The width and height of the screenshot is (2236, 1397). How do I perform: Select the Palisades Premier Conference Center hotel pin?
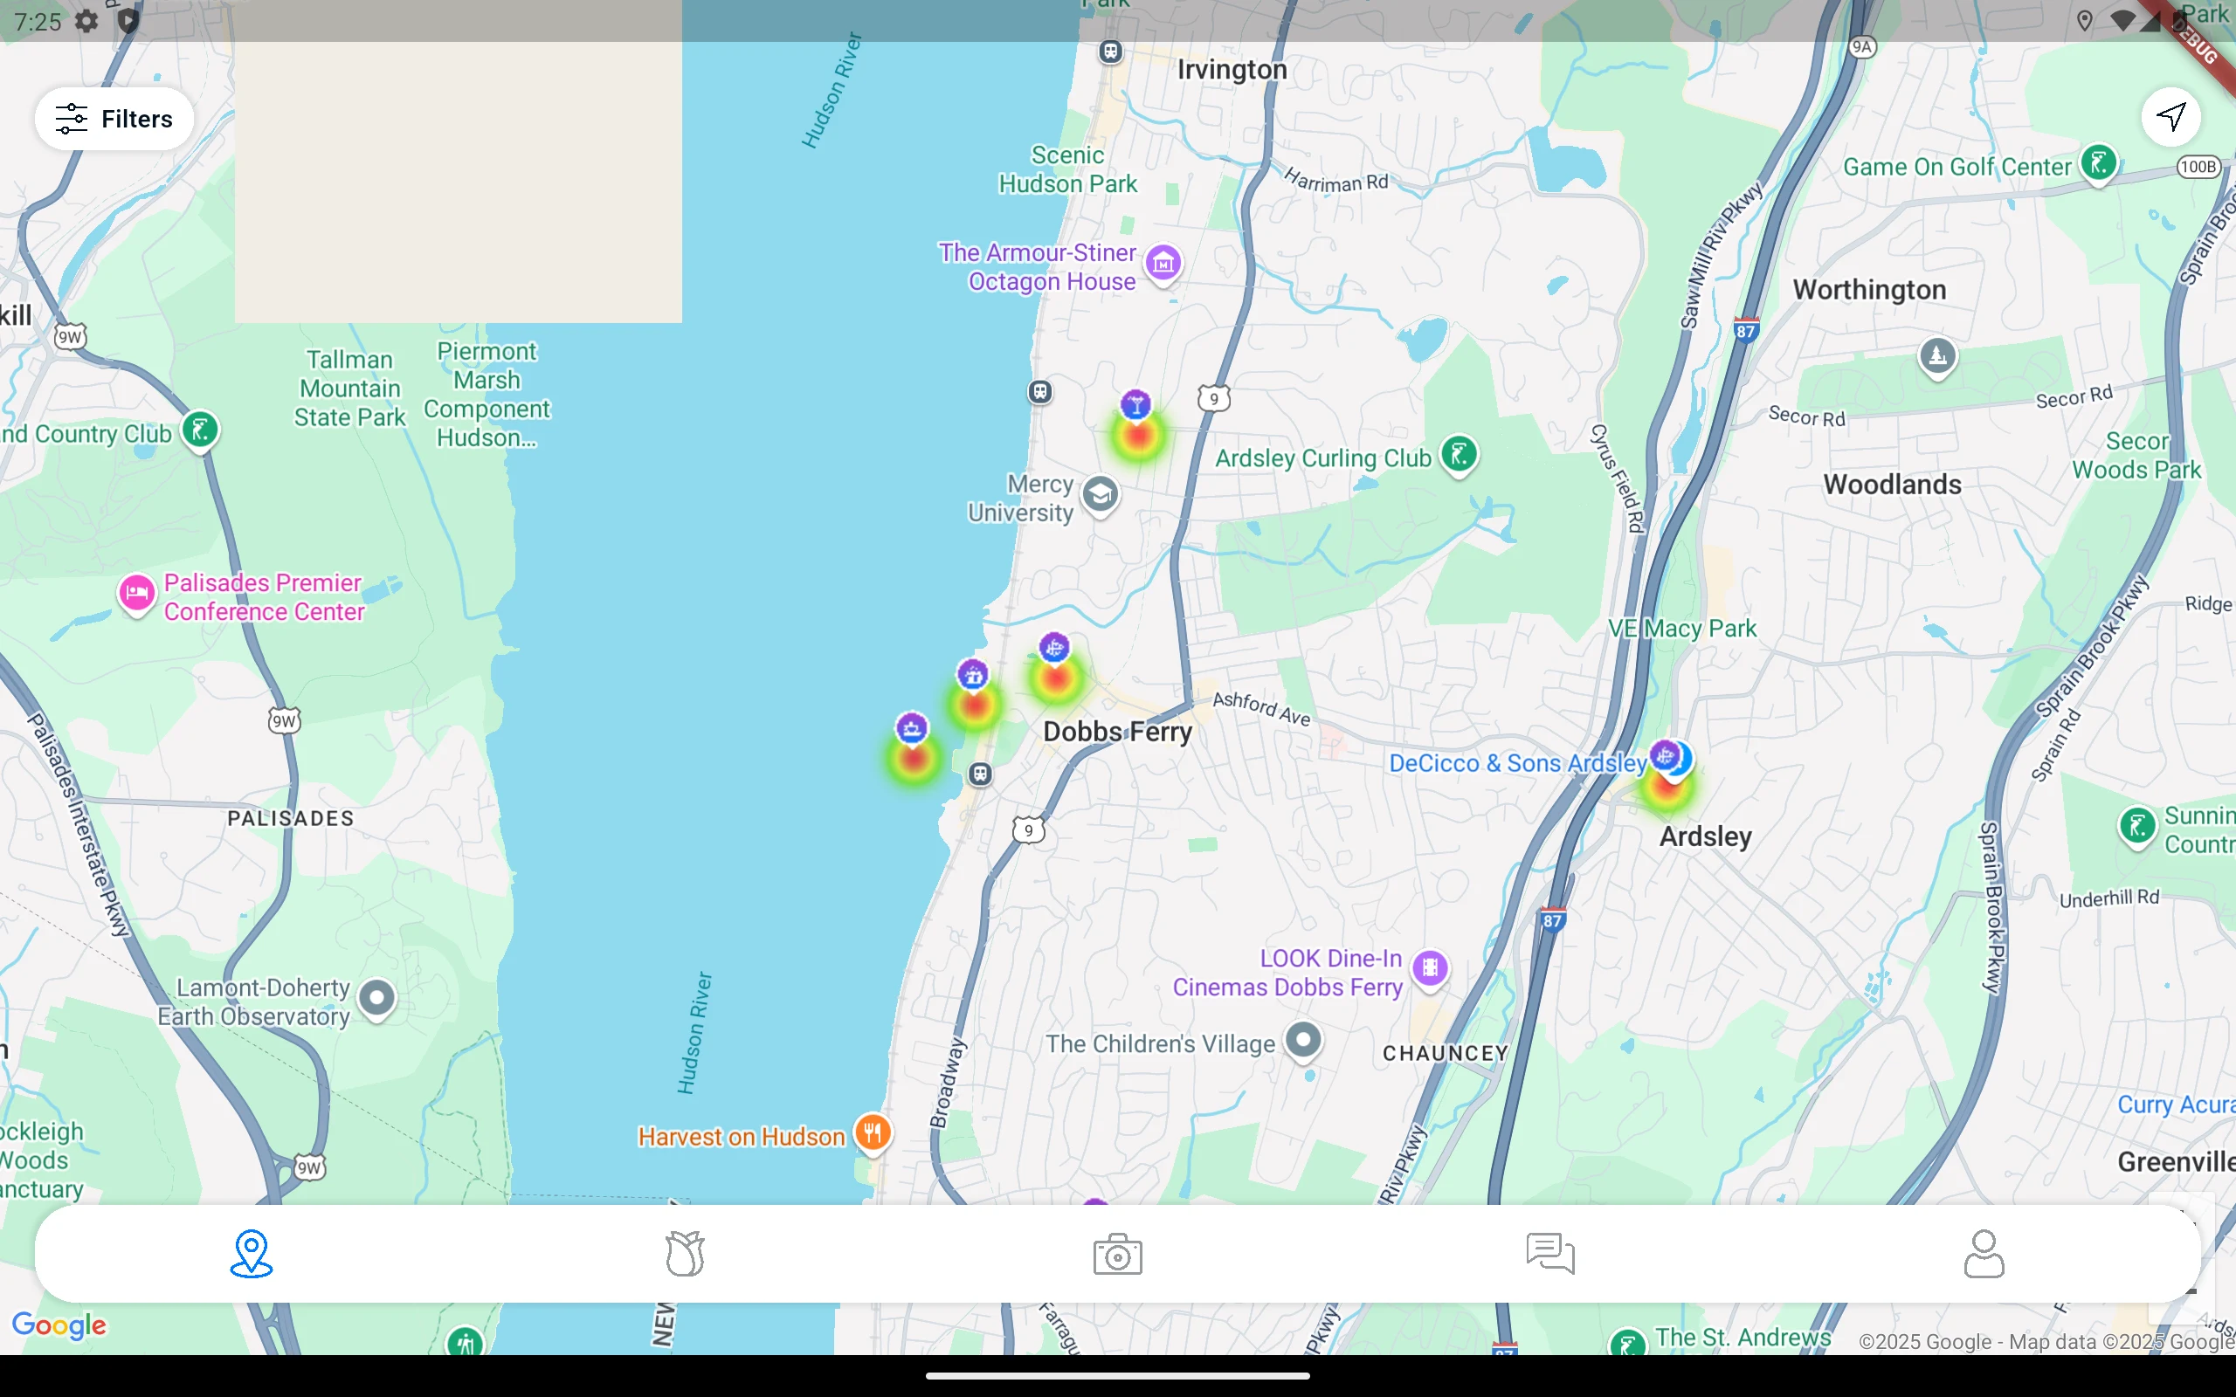point(137,594)
